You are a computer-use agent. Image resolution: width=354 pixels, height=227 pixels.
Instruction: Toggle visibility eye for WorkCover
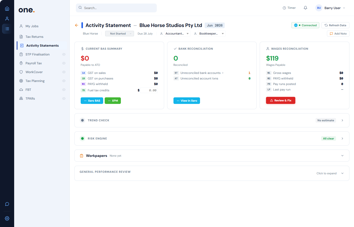(64, 72)
